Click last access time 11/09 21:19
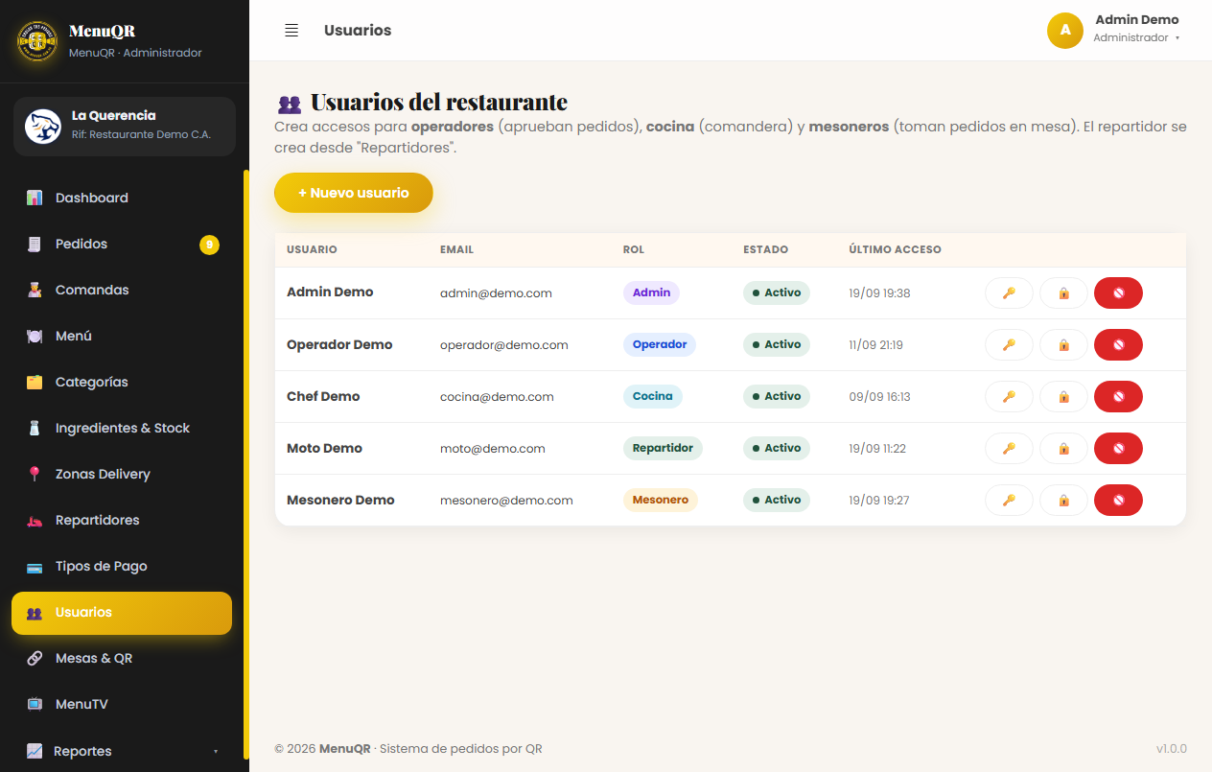Screen dimensions: 1212x772 (875, 345)
